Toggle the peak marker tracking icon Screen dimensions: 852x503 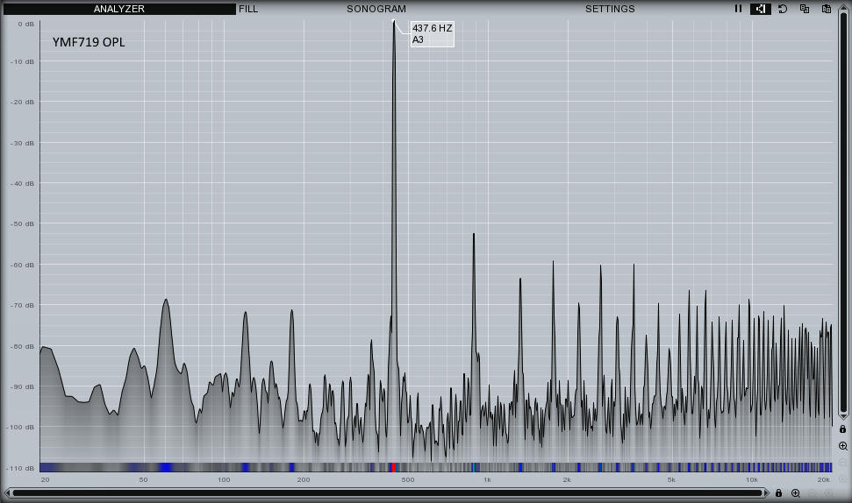tap(761, 9)
